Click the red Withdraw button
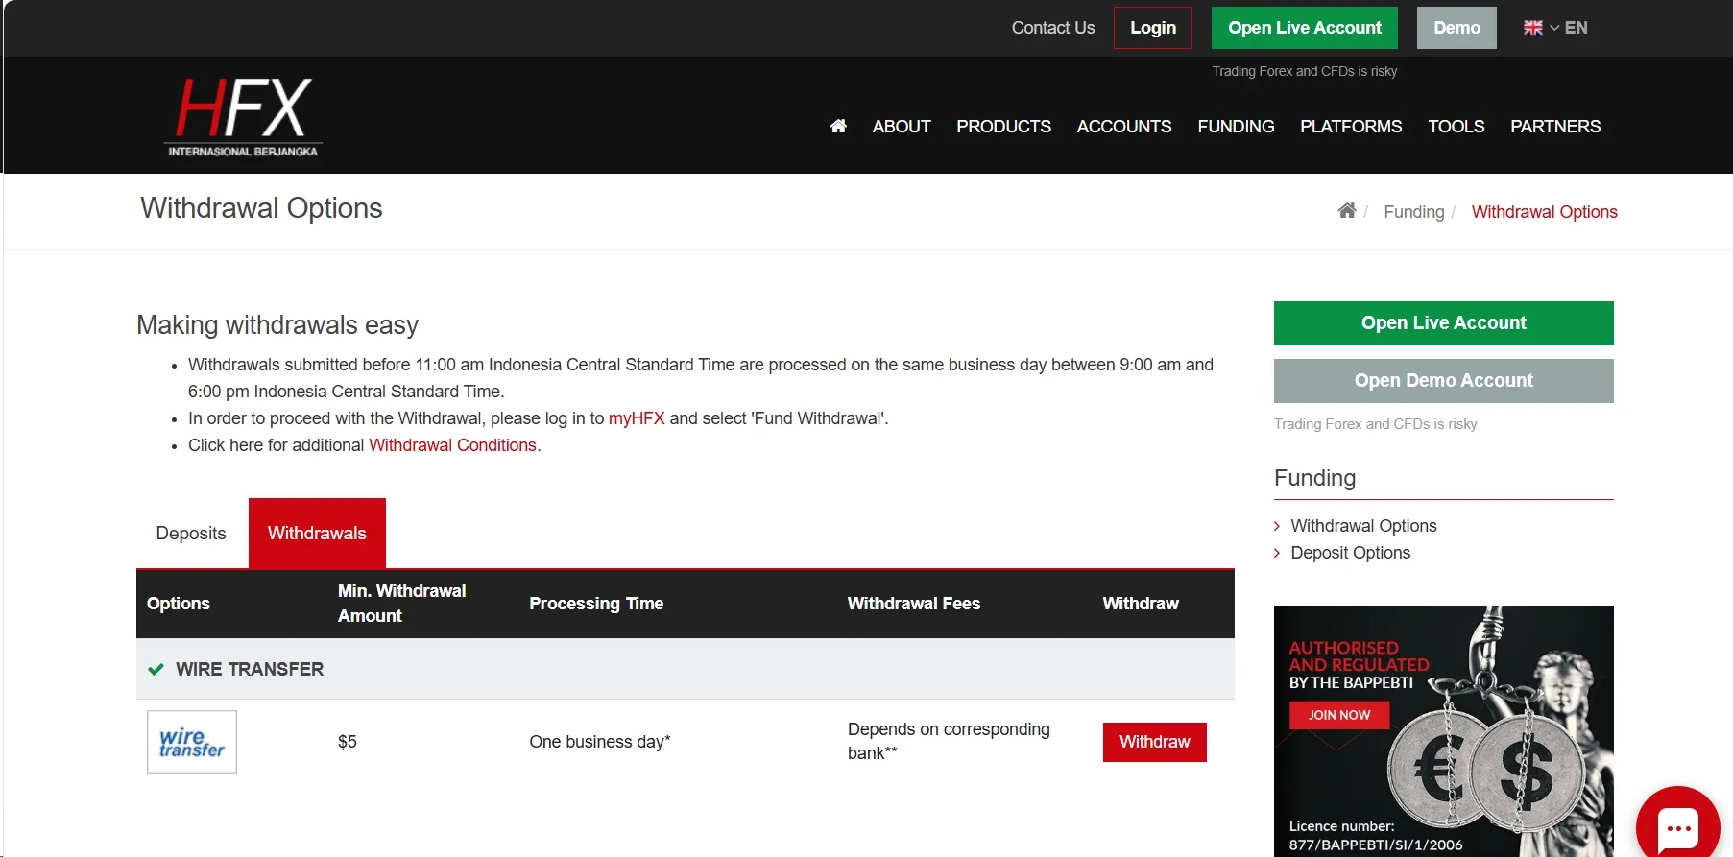Image resolution: width=1733 pixels, height=857 pixels. coord(1154,742)
